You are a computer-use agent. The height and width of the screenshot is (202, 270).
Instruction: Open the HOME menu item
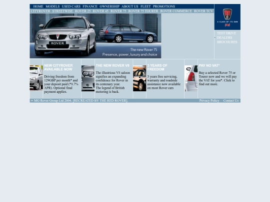pyautogui.click(x=38, y=6)
